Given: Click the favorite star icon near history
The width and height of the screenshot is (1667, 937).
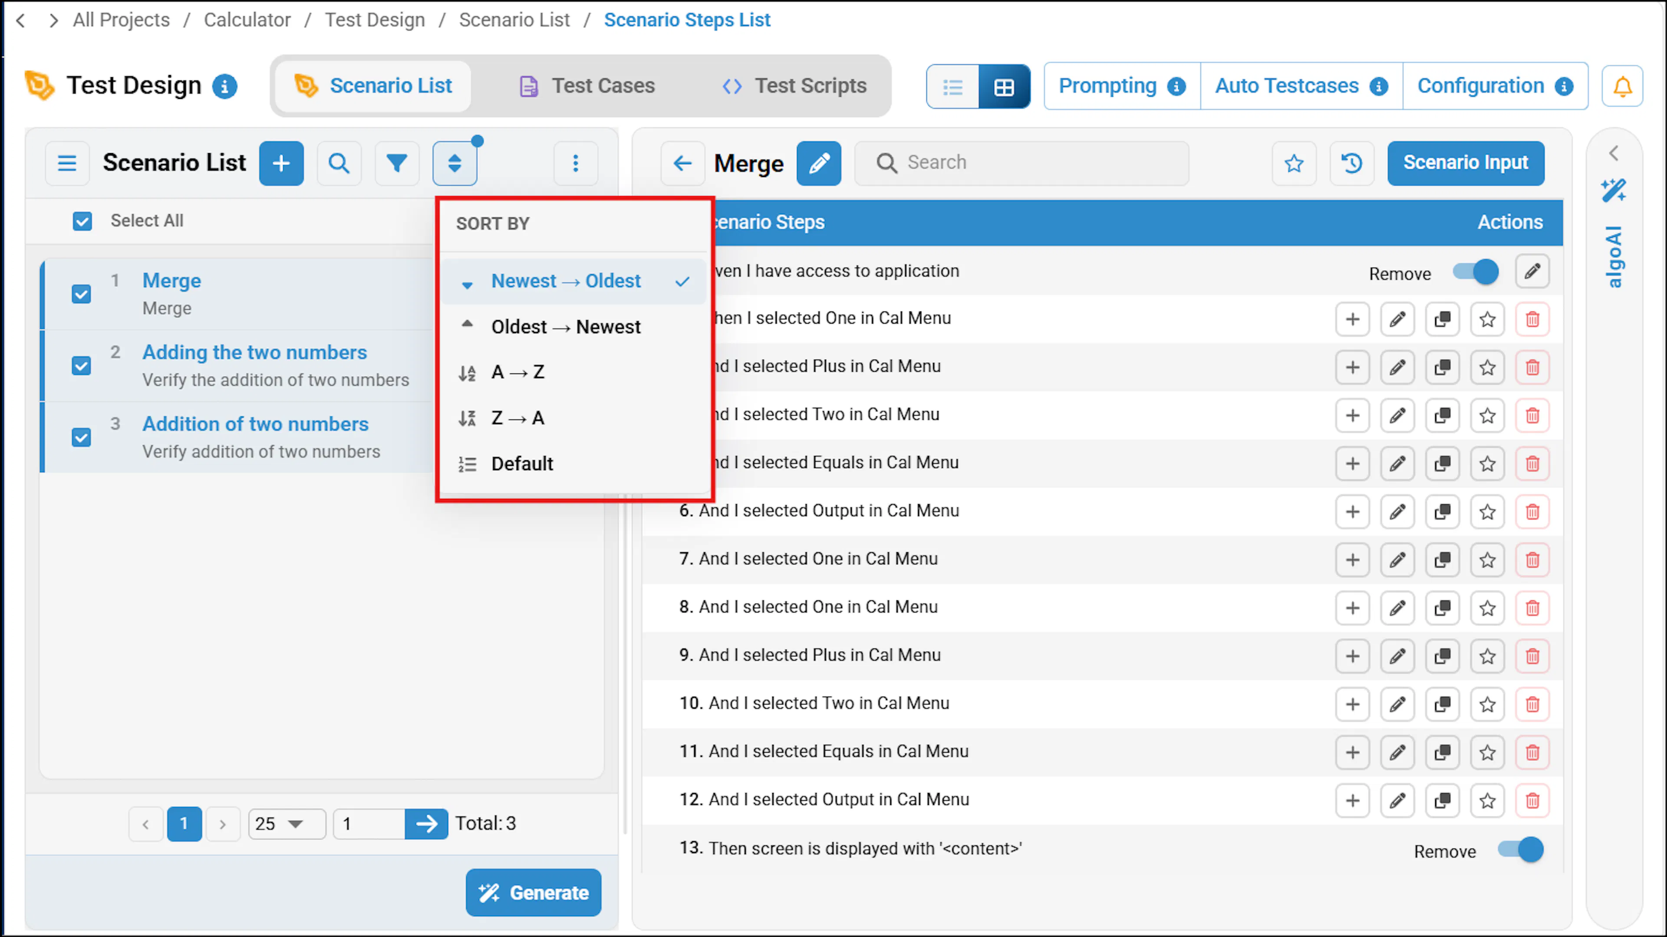Looking at the screenshot, I should [x=1294, y=163].
